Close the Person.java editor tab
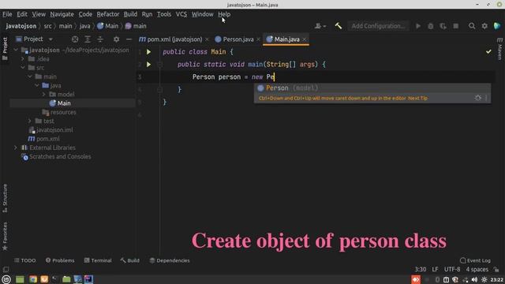The width and height of the screenshot is (505, 284). 258,39
